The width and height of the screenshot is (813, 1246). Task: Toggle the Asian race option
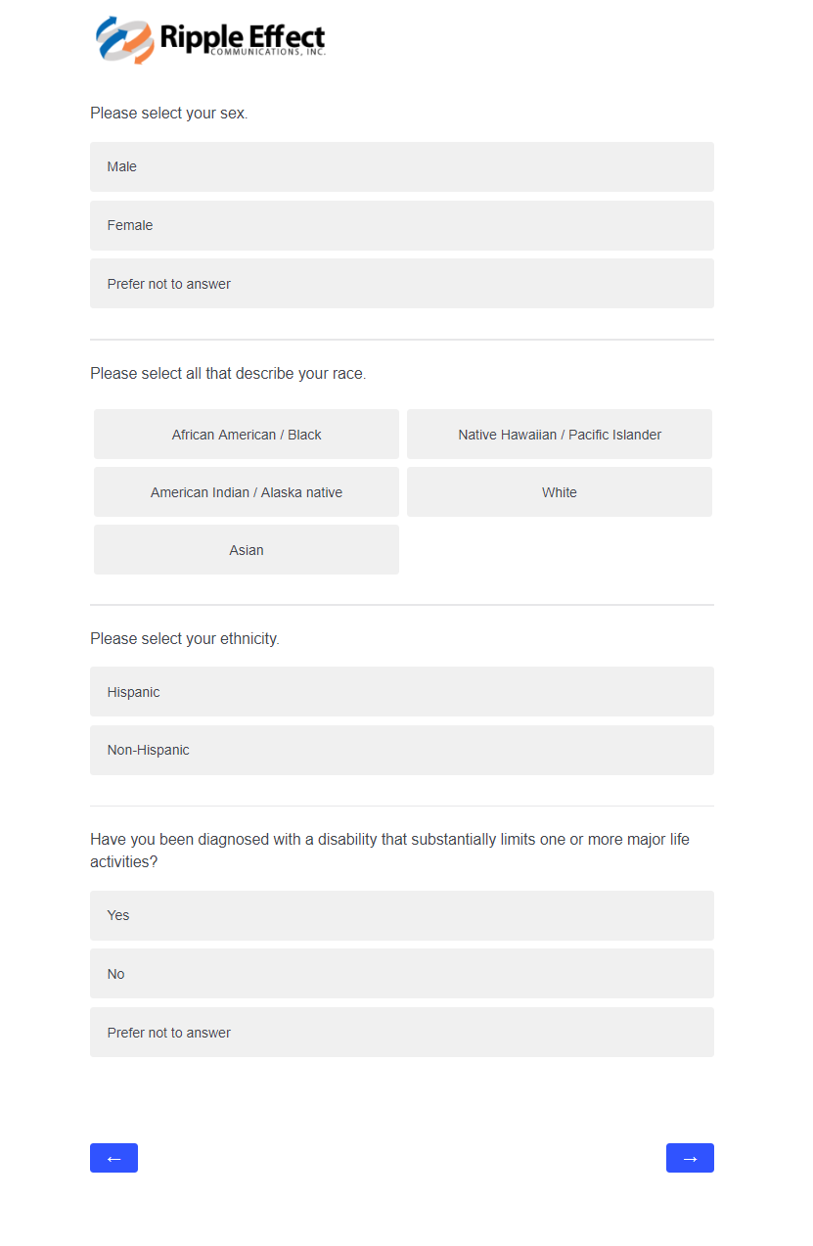tap(247, 550)
